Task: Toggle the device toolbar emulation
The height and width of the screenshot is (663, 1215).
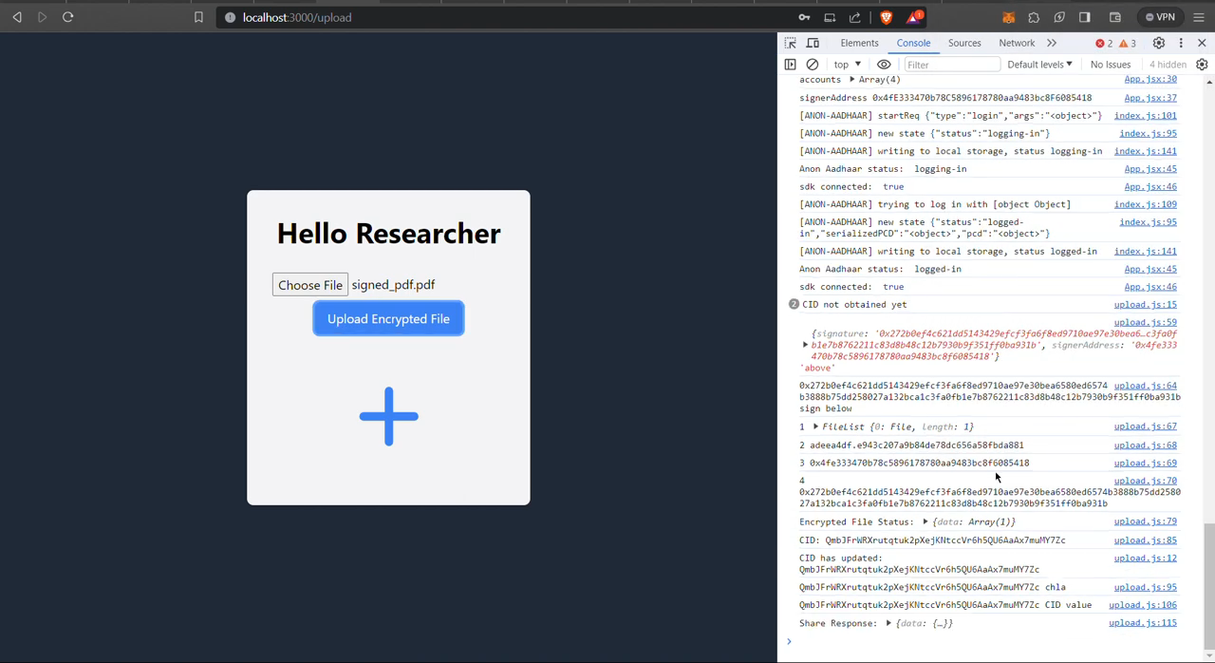Action: click(813, 43)
